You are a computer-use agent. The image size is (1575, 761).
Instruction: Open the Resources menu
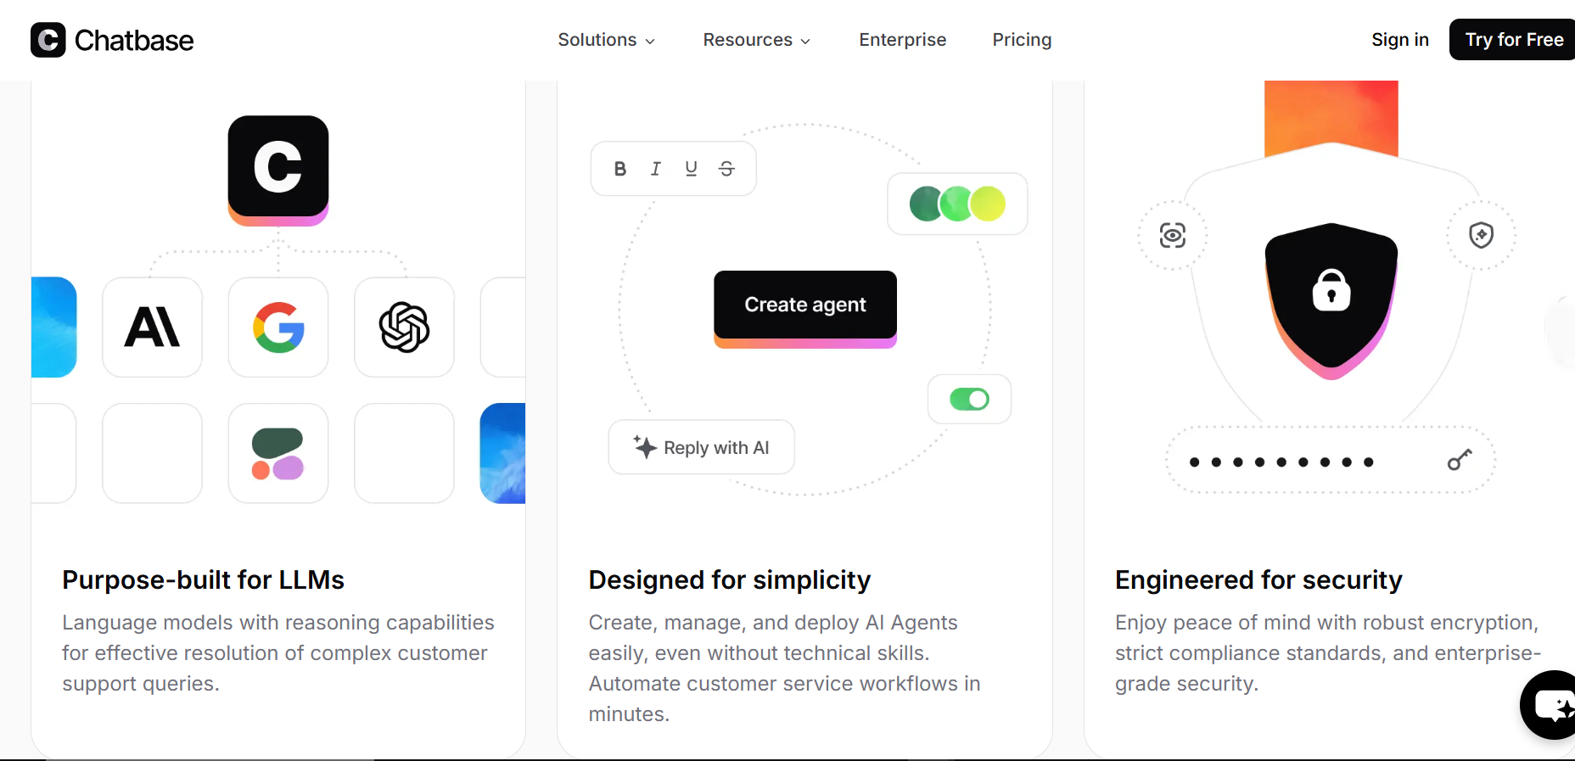pos(756,40)
